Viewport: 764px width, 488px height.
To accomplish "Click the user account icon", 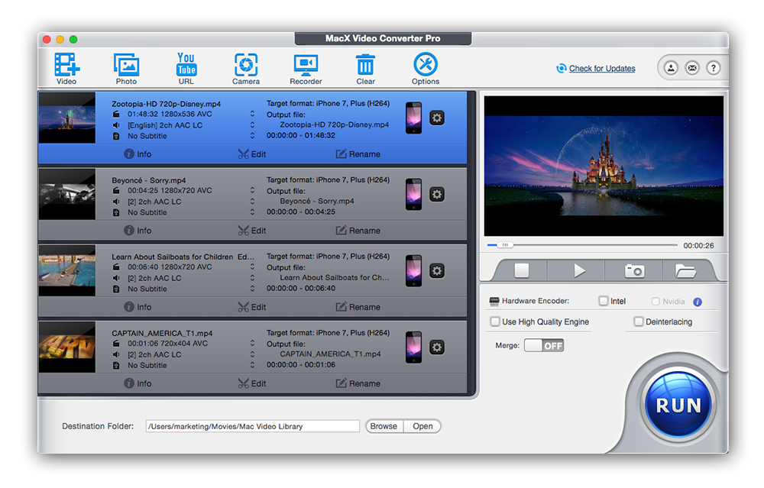I will pos(671,68).
